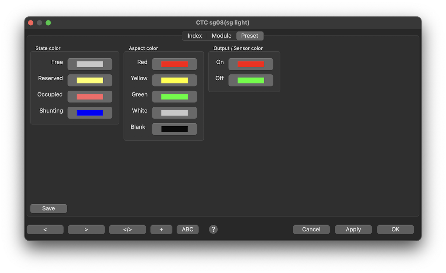Open the Green aspect color picker
The height and width of the screenshot is (273, 446).
coord(174,97)
